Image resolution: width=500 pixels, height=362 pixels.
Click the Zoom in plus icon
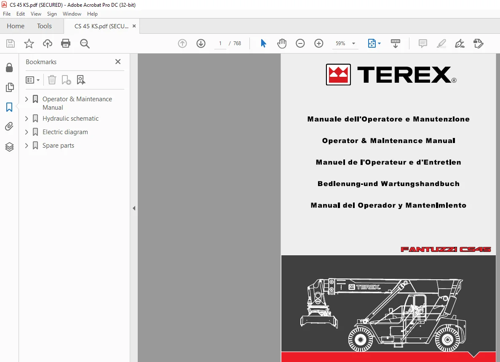point(318,43)
